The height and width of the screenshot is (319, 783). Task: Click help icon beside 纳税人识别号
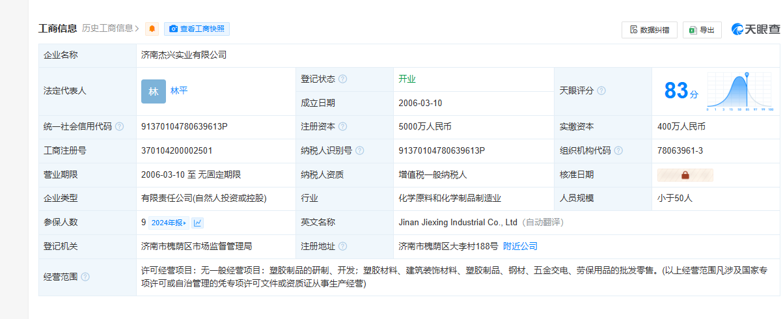tap(360, 150)
